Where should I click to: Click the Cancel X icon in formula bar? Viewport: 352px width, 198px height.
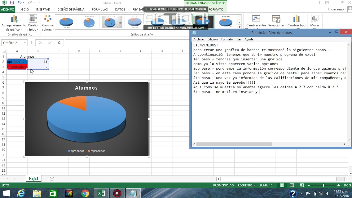40,43
